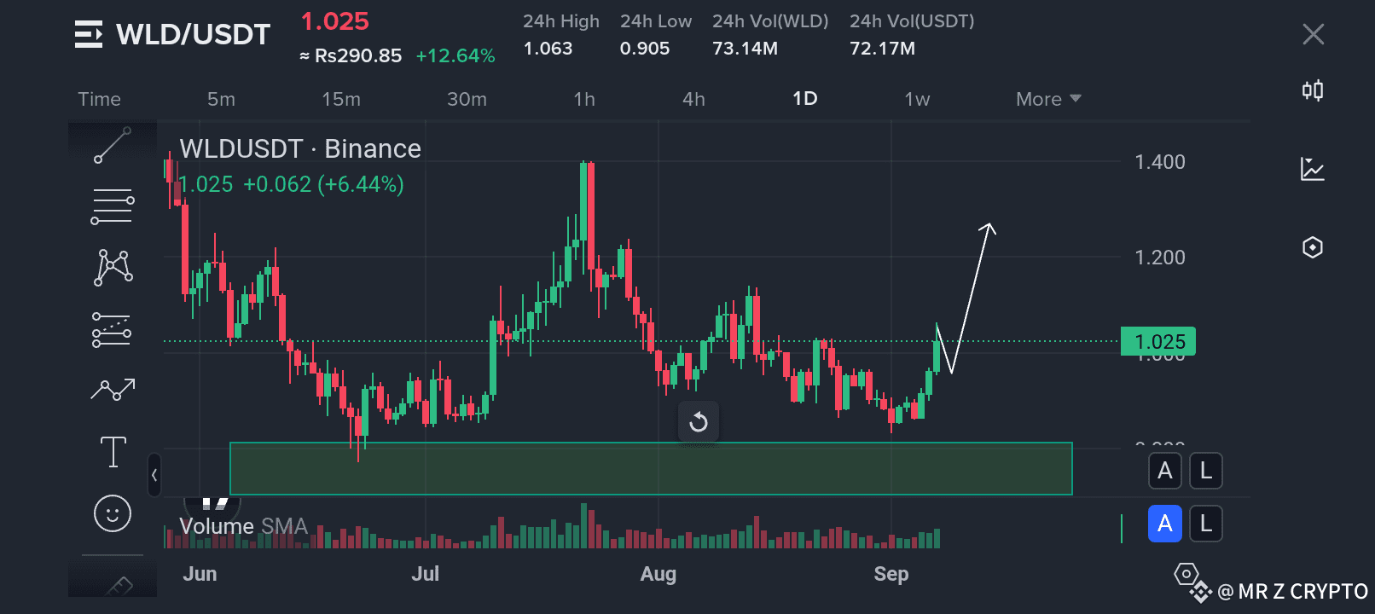Image resolution: width=1375 pixels, height=614 pixels.
Task: Open the trading pair list menu icon
Action: (89, 34)
